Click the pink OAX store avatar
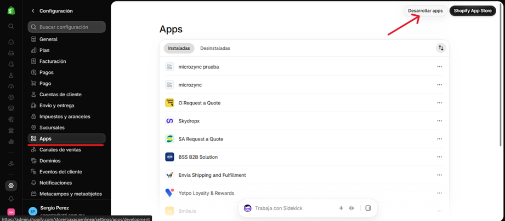Screen dimensions: 505x221 click(12, 212)
